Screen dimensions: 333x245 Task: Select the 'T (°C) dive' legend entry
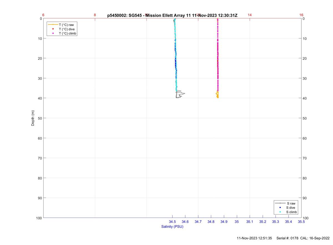coord(67,29)
